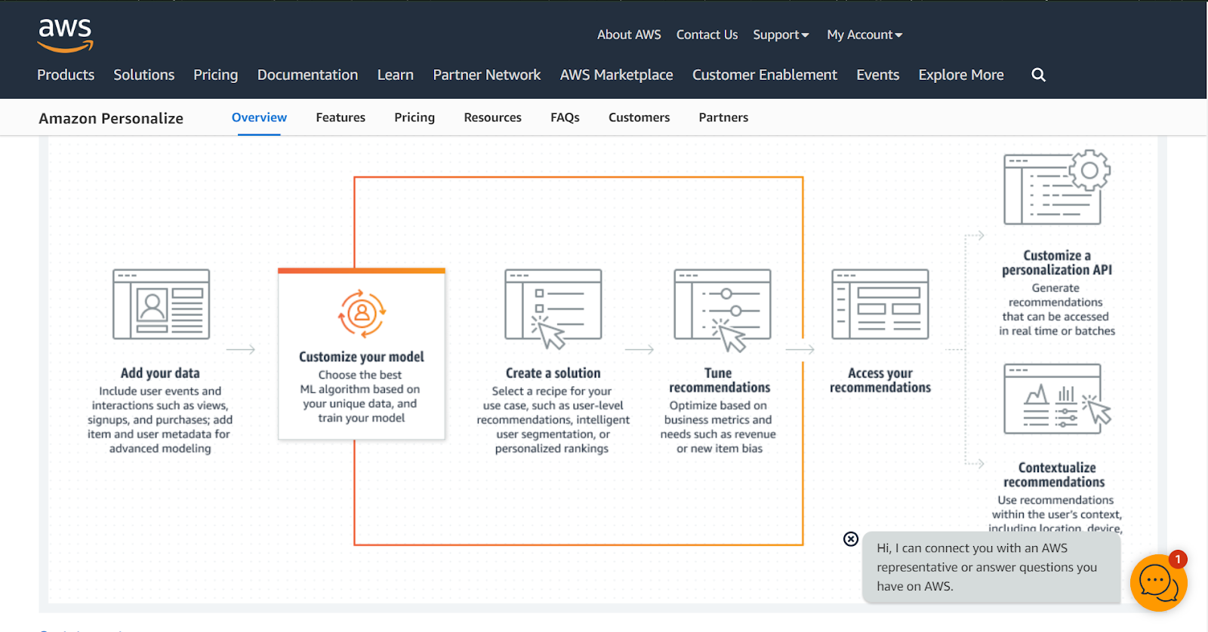The width and height of the screenshot is (1208, 632).
Task: Open the Products menu
Action: pyautogui.click(x=66, y=75)
